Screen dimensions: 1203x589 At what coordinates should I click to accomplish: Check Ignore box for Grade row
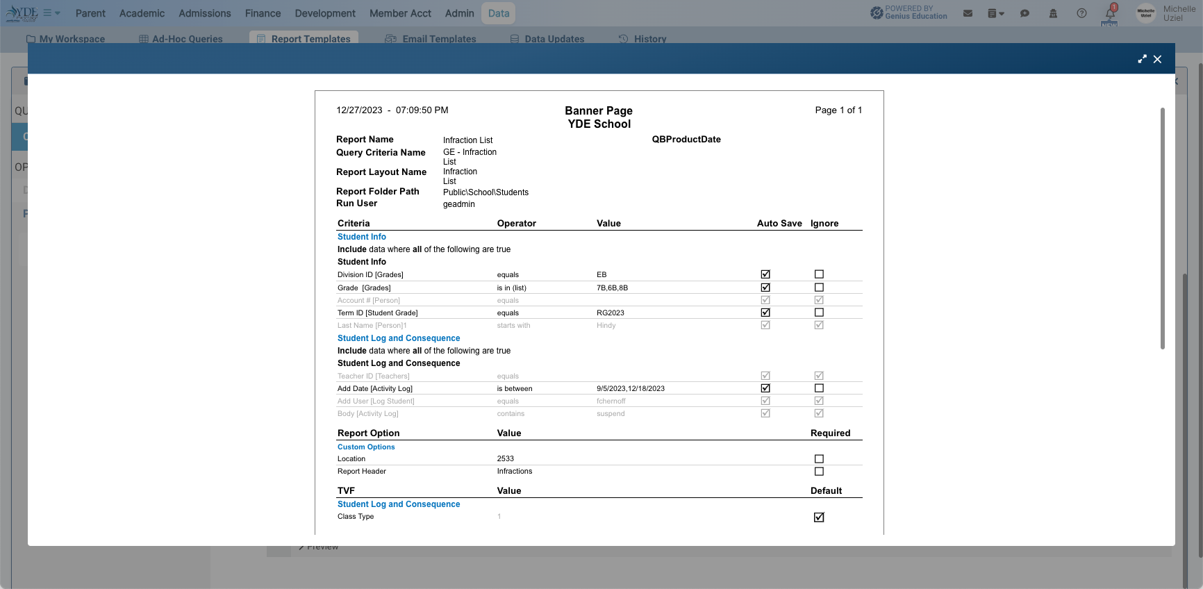click(819, 288)
